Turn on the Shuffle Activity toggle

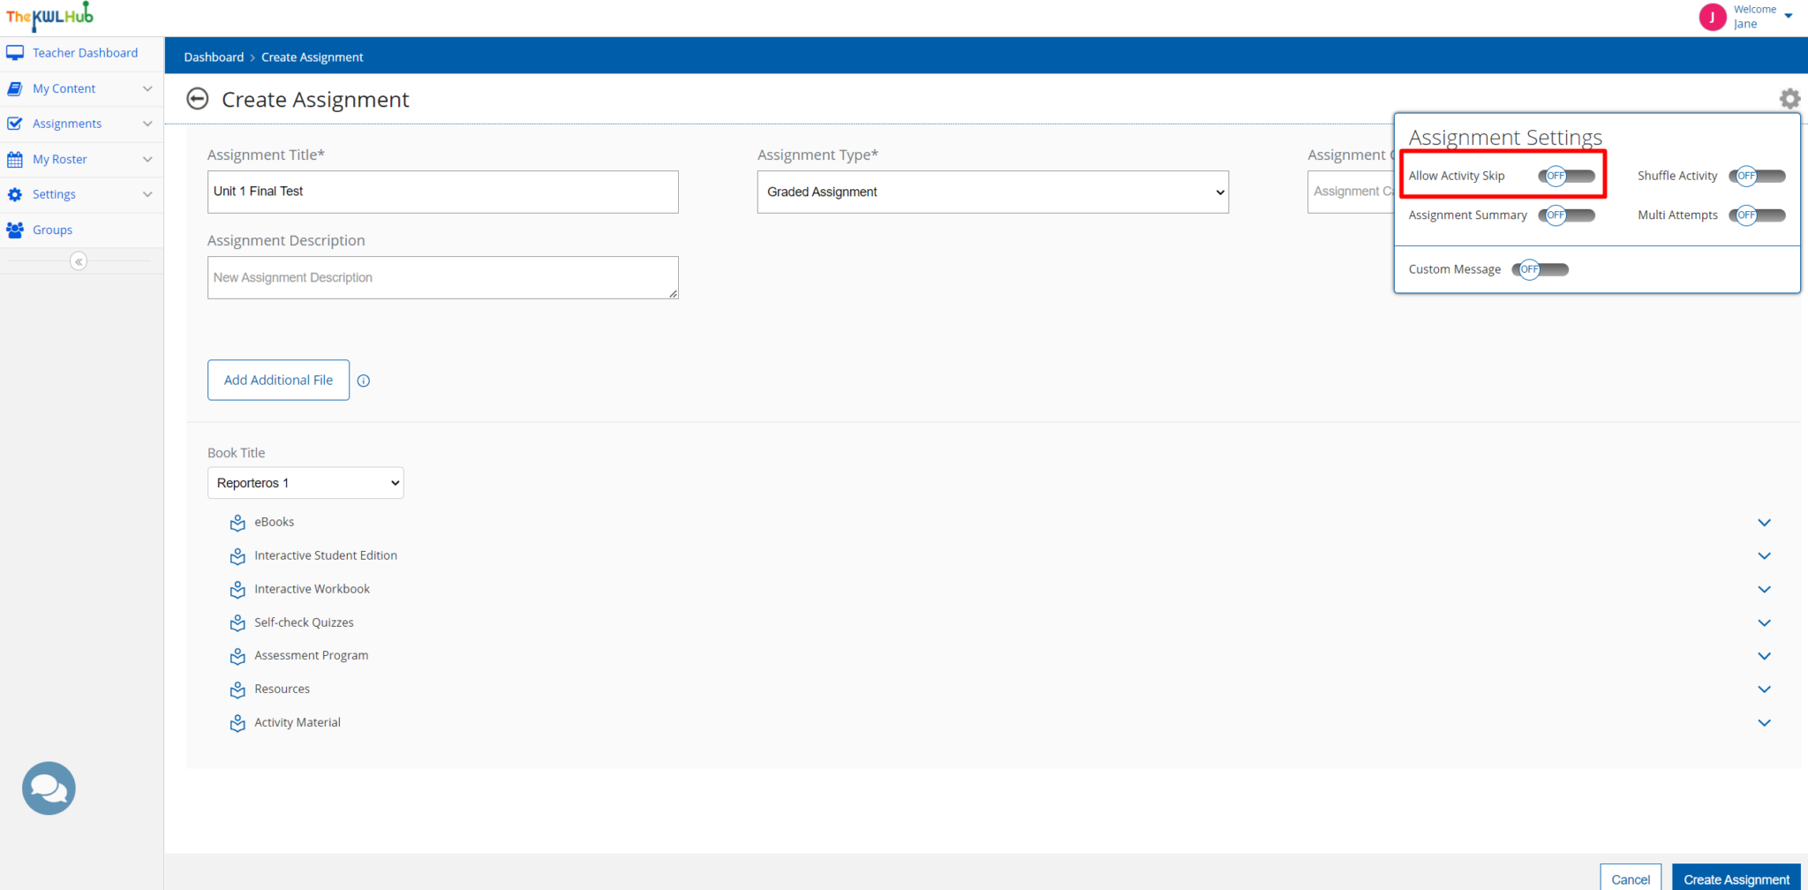pyautogui.click(x=1757, y=176)
